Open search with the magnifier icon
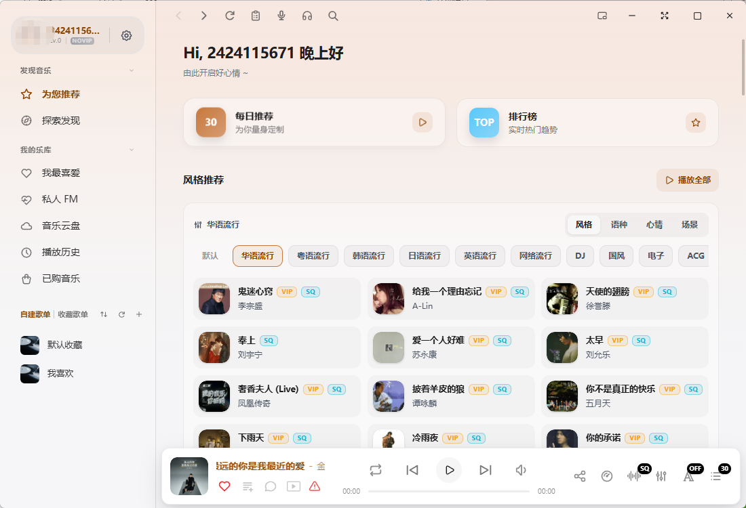This screenshot has width=746, height=508. click(333, 16)
